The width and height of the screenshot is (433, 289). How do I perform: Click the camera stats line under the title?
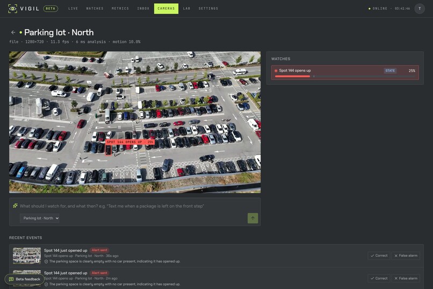pyautogui.click(x=75, y=42)
